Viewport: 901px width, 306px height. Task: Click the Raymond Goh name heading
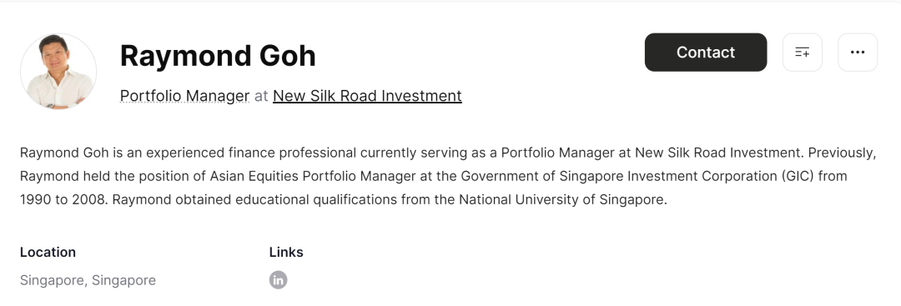tap(218, 56)
